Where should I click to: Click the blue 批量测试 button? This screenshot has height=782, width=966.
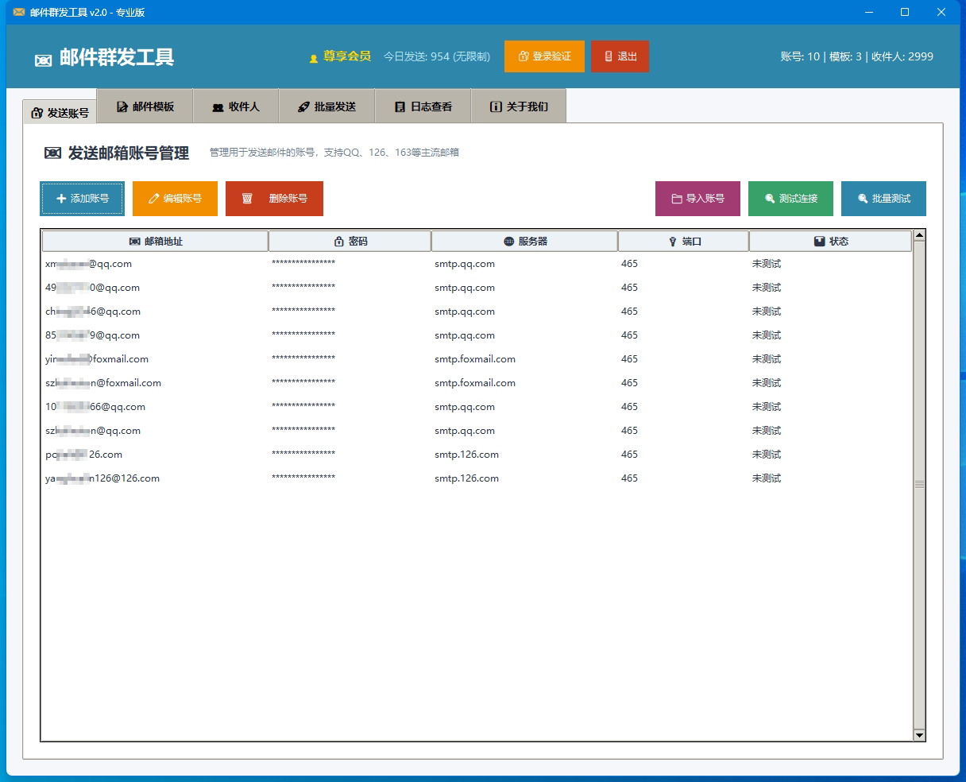coord(883,199)
